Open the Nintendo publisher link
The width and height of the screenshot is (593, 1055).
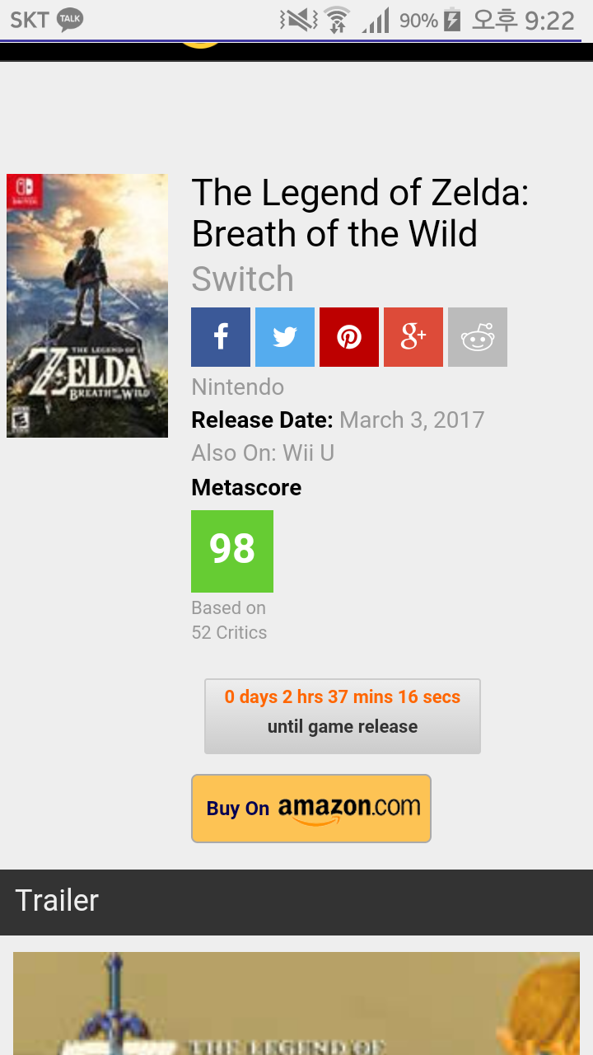[238, 387]
